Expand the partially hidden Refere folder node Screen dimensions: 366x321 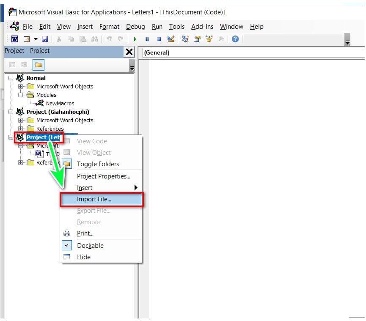21,162
